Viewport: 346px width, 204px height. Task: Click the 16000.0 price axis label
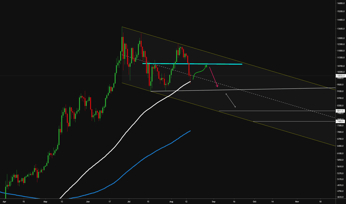tap(341, 3)
